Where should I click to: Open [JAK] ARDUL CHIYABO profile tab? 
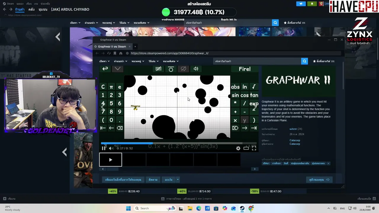(70, 9)
